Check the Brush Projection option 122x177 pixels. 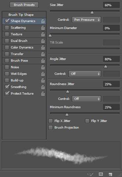pyautogui.click(x=51, y=128)
